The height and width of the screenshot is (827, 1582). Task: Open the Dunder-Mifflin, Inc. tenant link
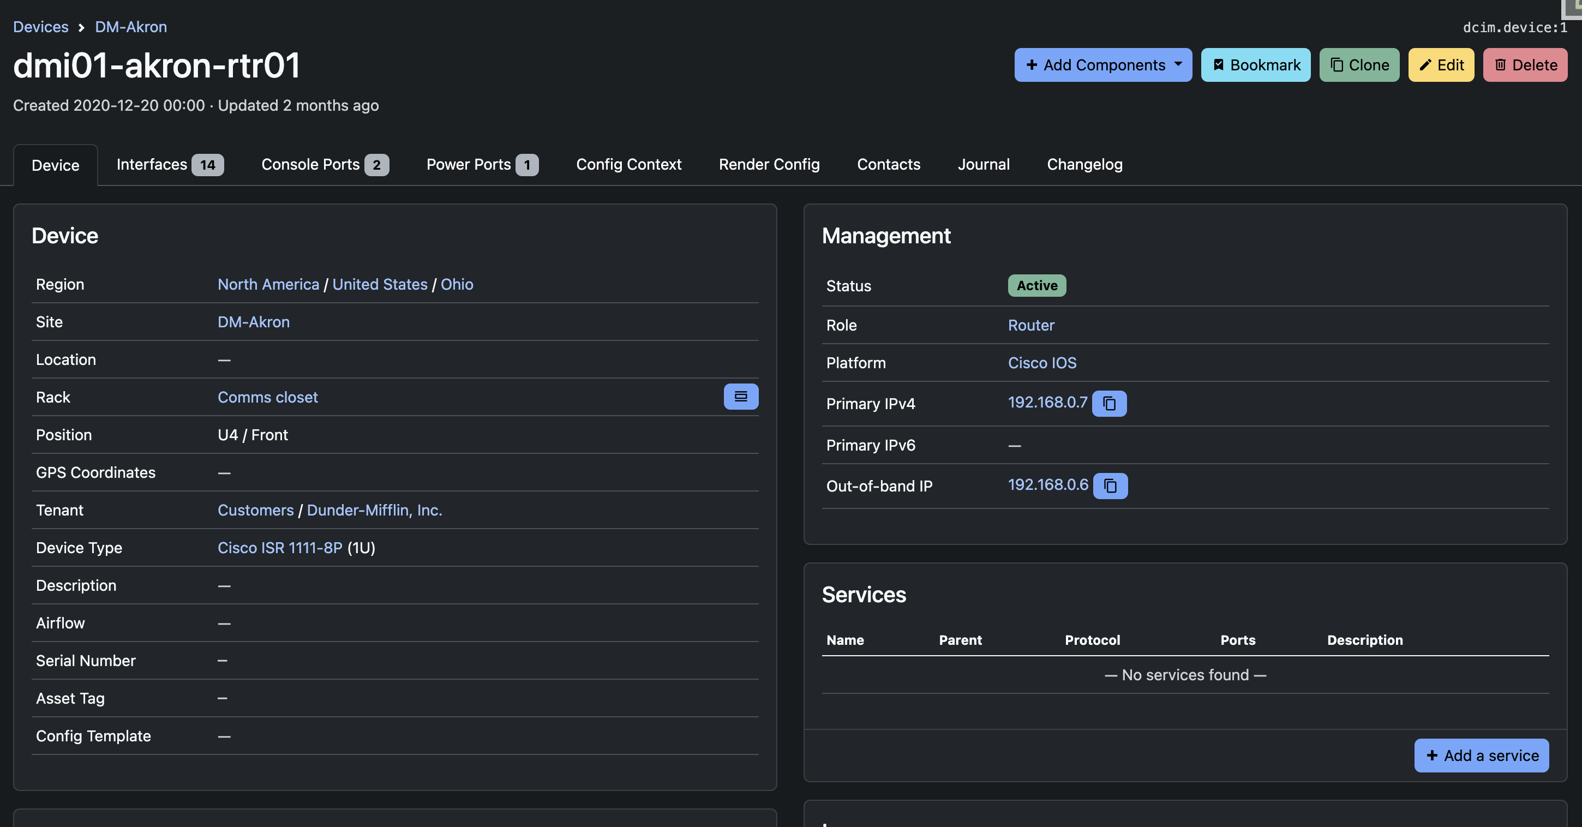[375, 510]
